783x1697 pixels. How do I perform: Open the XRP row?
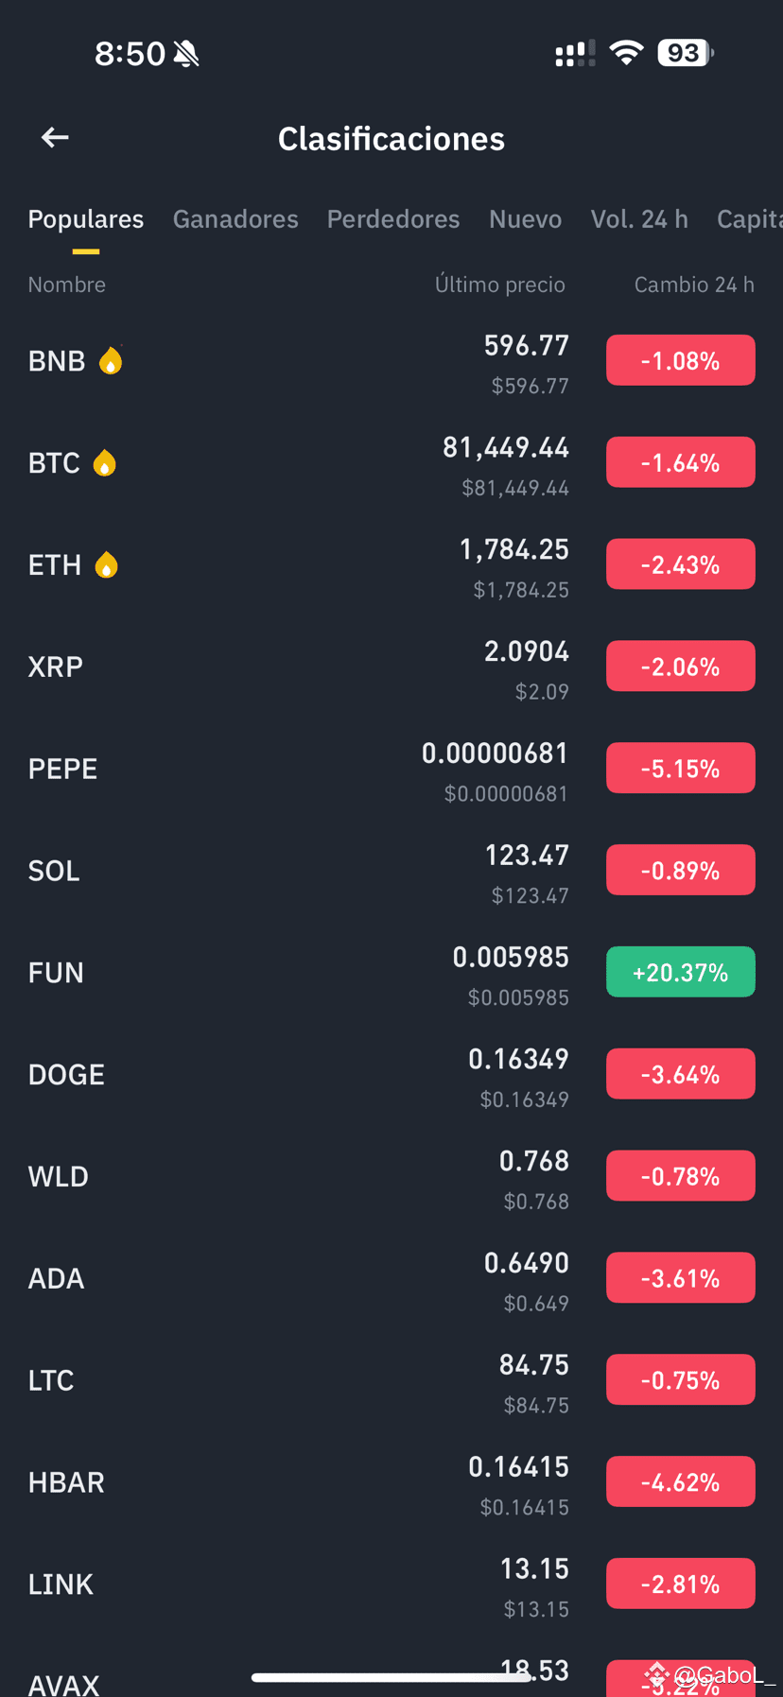click(391, 667)
